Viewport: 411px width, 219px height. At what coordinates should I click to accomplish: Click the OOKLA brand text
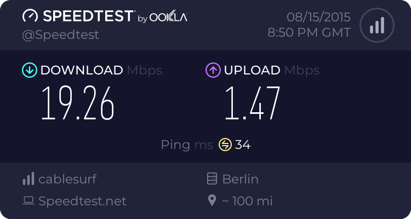169,17
